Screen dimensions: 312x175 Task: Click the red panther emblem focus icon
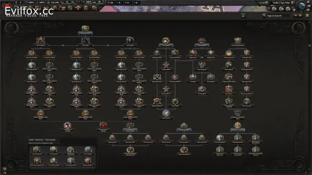point(103,125)
